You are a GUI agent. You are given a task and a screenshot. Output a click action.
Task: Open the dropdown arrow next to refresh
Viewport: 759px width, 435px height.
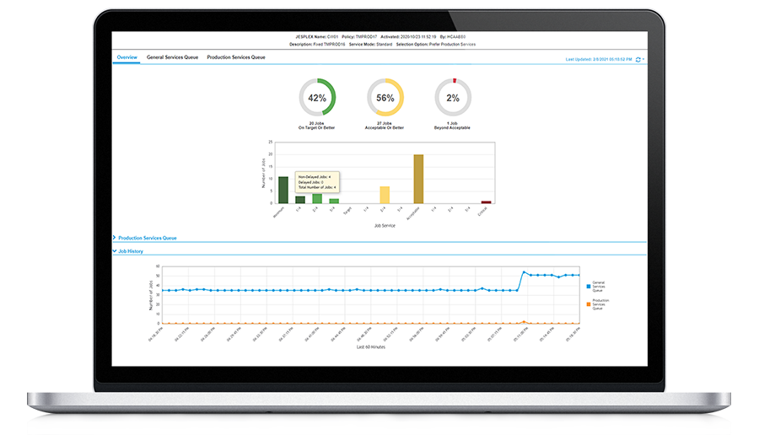(644, 60)
